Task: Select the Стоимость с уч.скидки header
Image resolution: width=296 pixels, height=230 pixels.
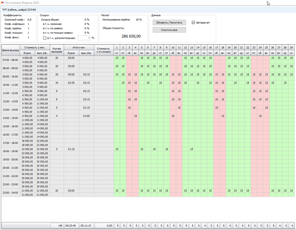Action: coord(104,50)
